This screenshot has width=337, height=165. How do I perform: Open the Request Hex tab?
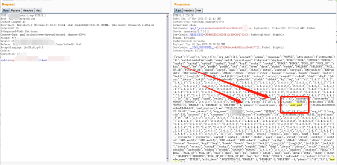pos(38,10)
